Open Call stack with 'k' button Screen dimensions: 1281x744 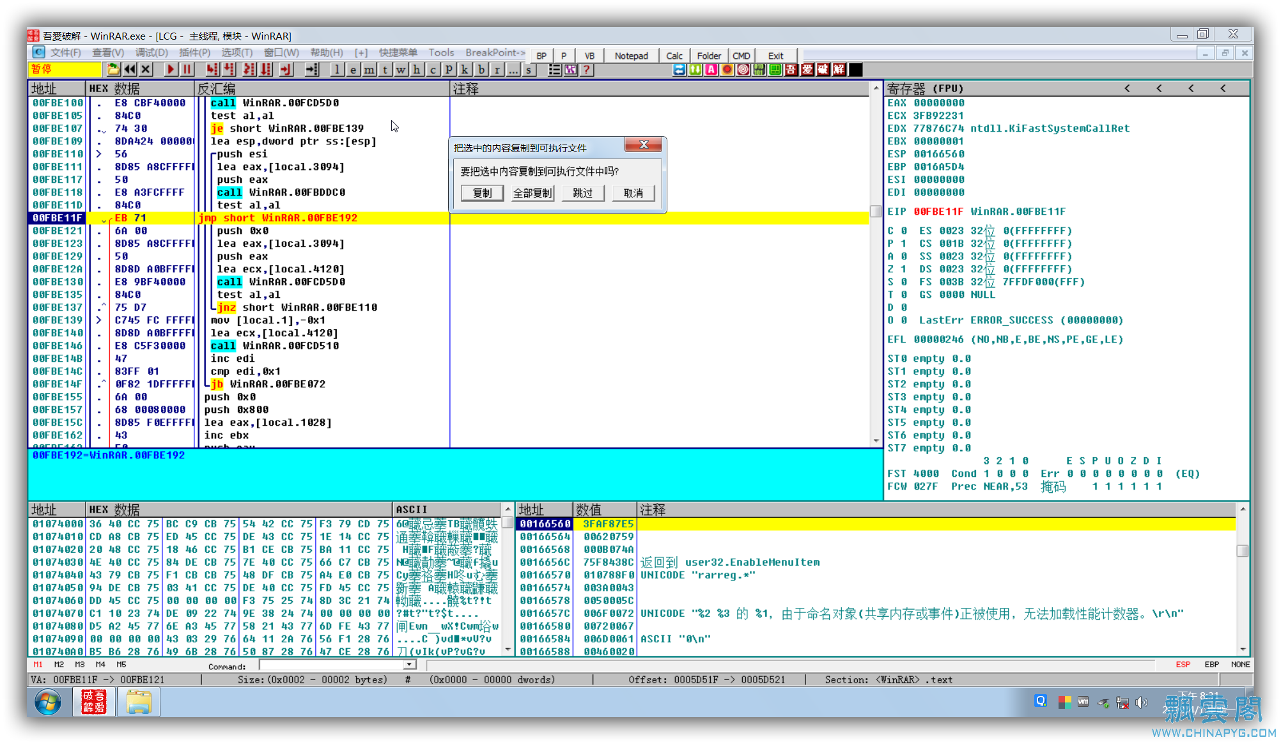465,70
